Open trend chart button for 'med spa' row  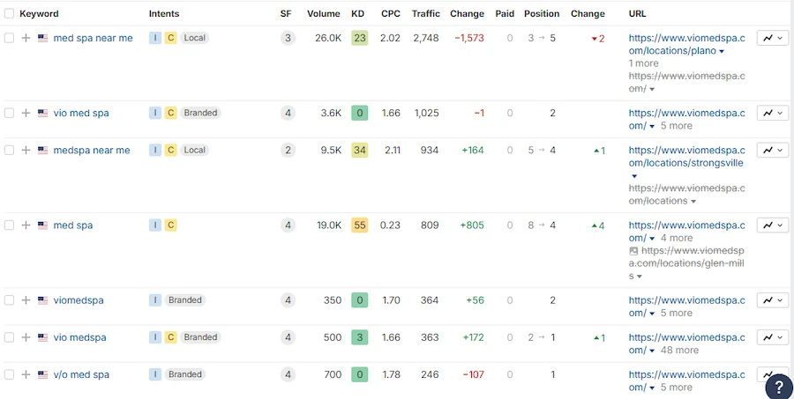[x=772, y=225]
